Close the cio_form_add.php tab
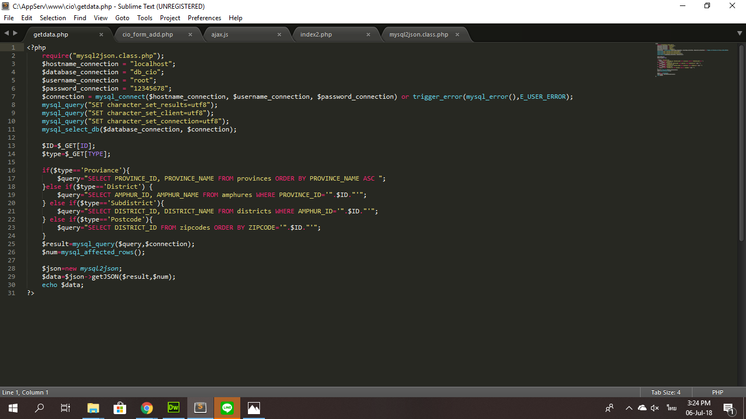The width and height of the screenshot is (746, 419). (x=190, y=34)
